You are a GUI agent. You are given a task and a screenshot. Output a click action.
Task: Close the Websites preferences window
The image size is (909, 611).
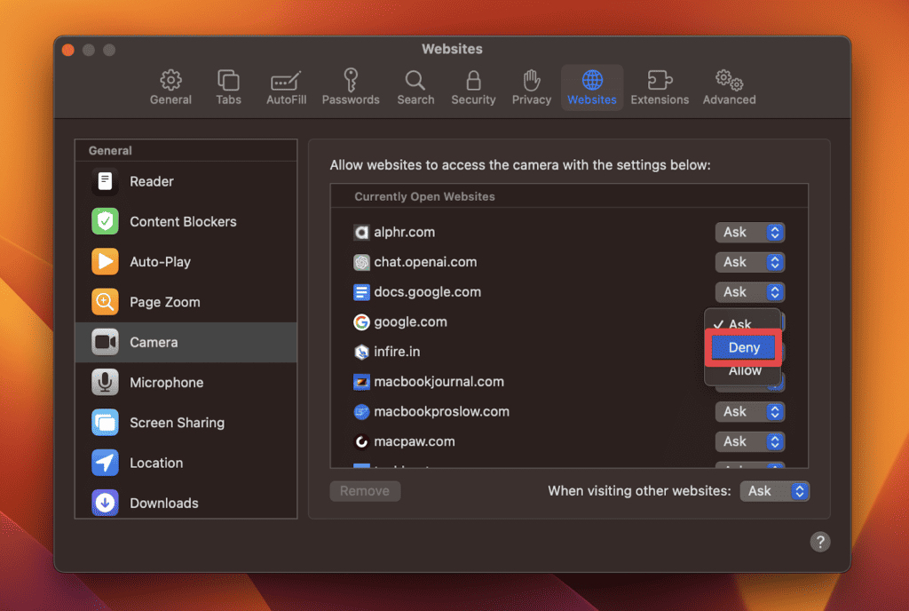(x=68, y=51)
